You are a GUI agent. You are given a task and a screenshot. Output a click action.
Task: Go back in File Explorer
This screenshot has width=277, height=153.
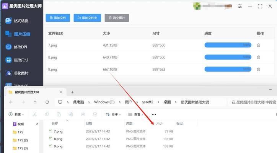(x=11, y=102)
